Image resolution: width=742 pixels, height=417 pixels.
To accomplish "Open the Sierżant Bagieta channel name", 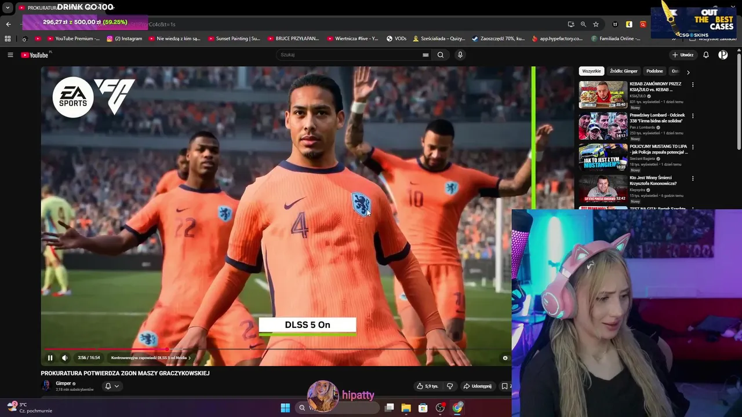I will pos(643,159).
